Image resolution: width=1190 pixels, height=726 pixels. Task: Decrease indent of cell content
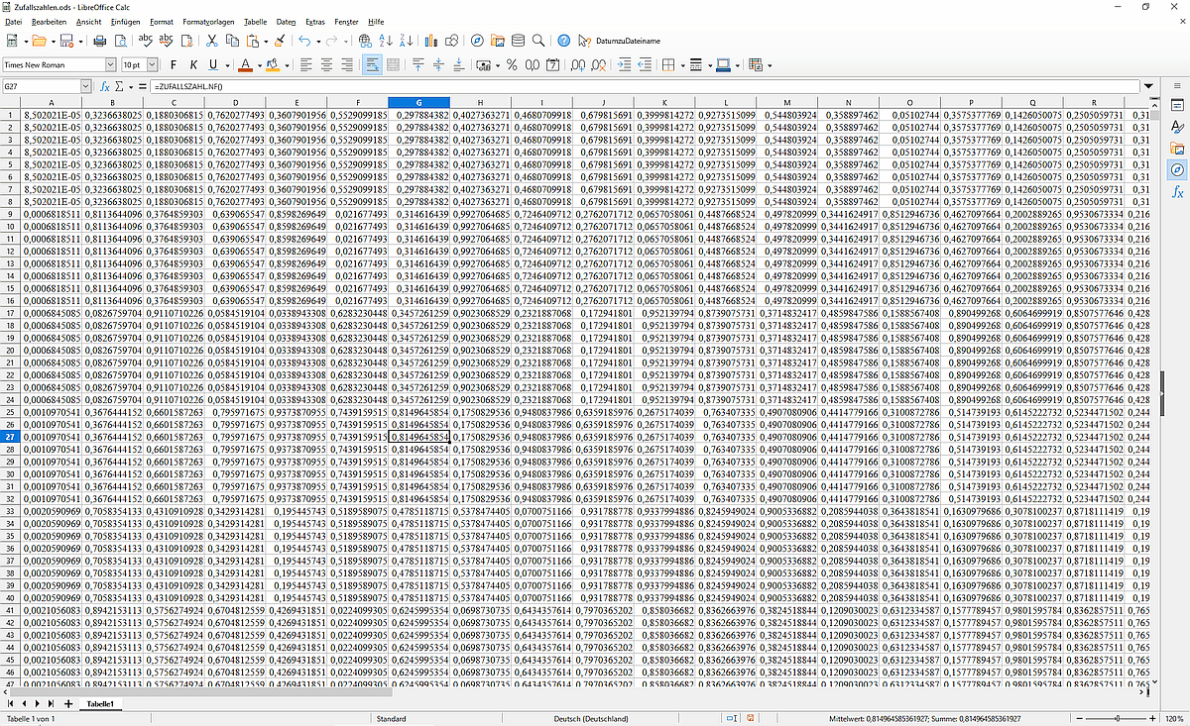pos(646,64)
